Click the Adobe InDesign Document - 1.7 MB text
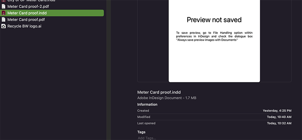Screen dimensions: 302x140 pyautogui.click(x=167, y=98)
